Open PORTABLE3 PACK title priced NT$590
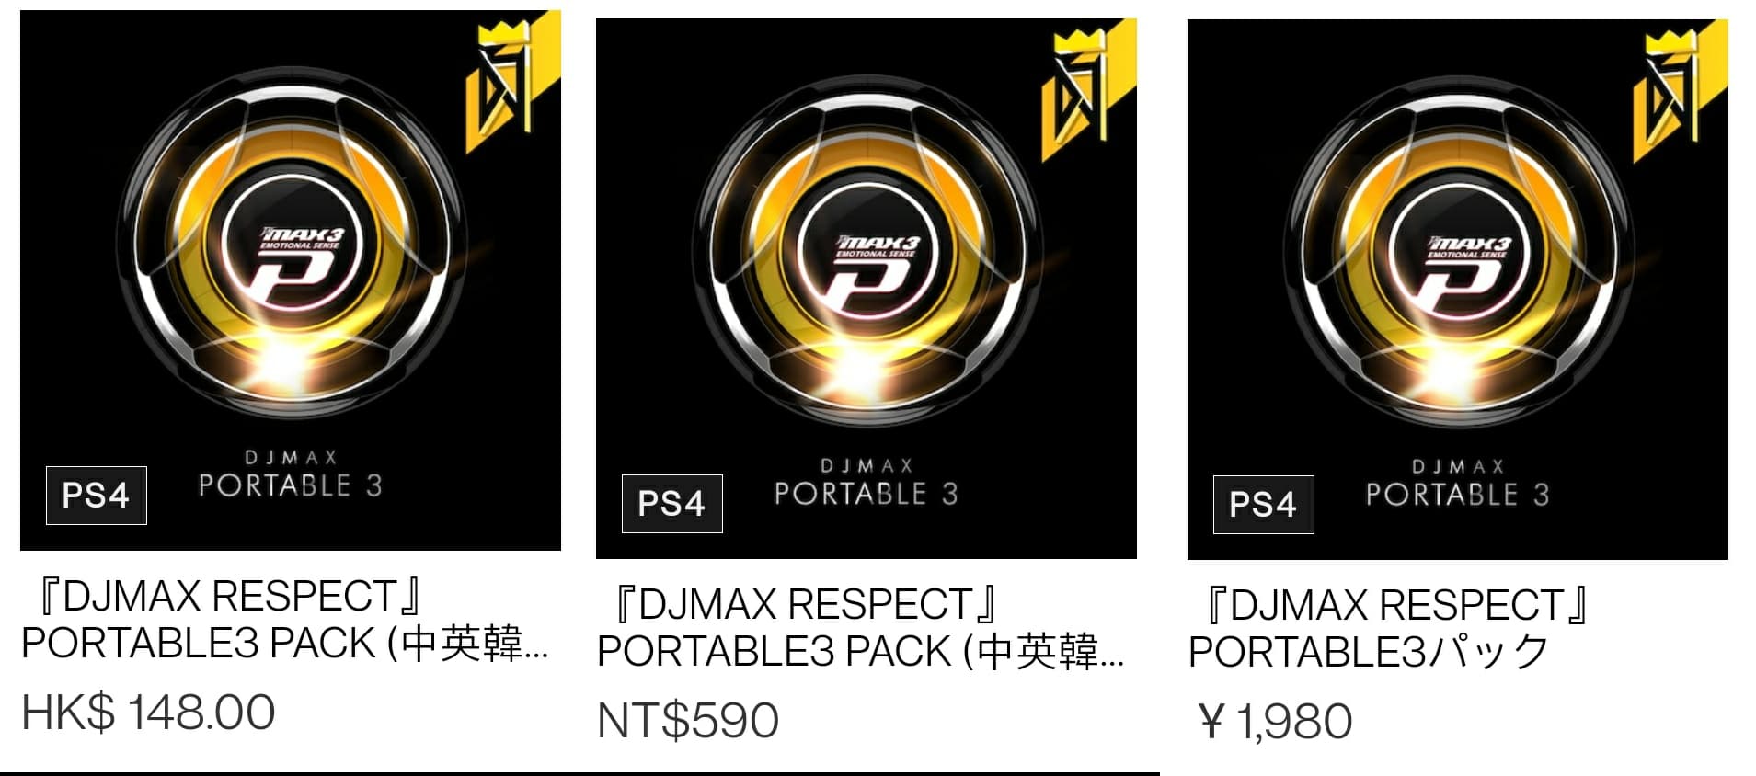The image size is (1756, 776). [861, 628]
